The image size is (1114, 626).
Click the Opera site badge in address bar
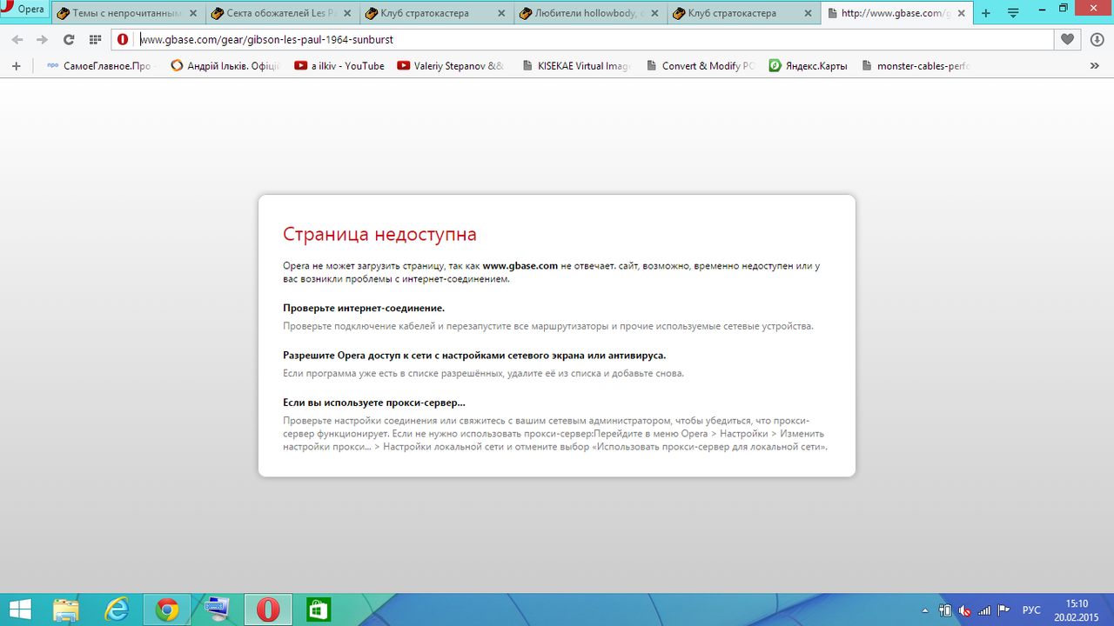point(123,39)
